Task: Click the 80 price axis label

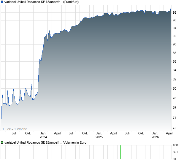Action: [x=175, y=88]
